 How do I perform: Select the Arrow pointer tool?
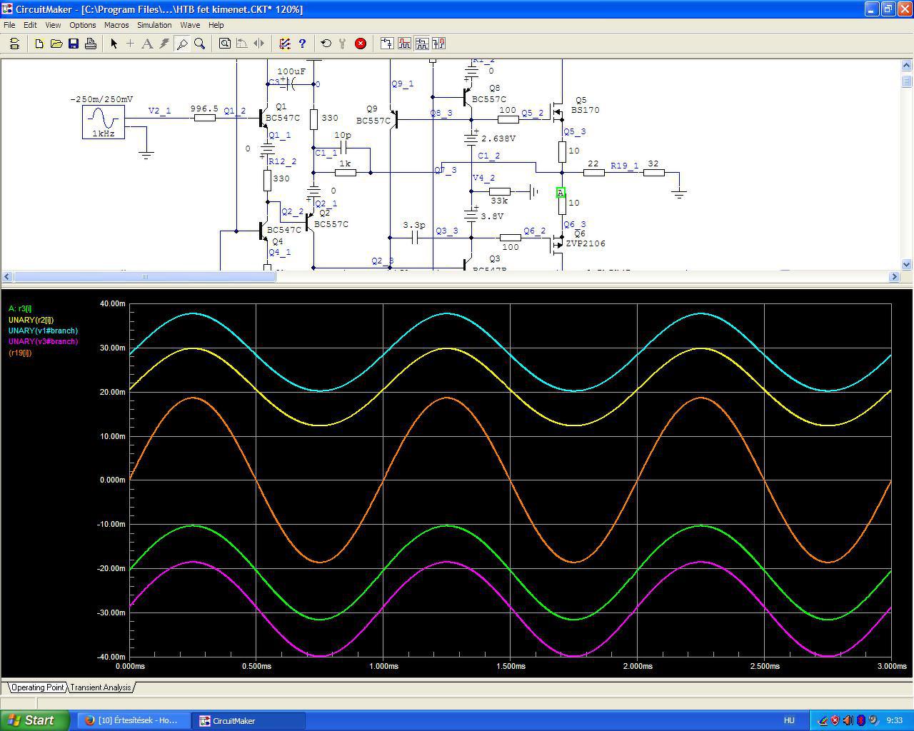click(114, 44)
